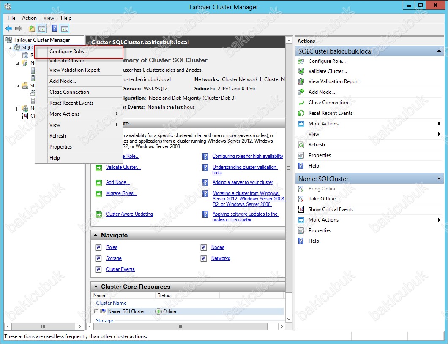Click the green arrow icon beside Add Node link

point(98,183)
